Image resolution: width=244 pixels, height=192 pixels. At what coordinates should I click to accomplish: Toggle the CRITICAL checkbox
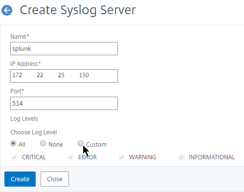point(15,157)
